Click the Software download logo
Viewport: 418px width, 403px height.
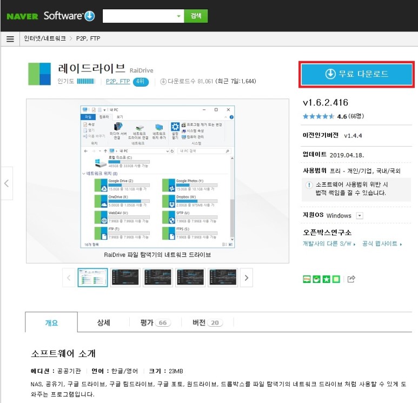pyautogui.click(x=69, y=16)
